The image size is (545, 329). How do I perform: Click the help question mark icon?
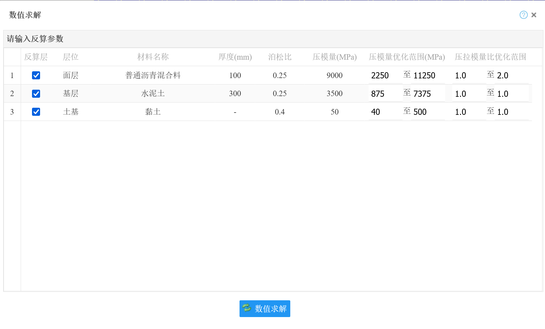point(523,15)
